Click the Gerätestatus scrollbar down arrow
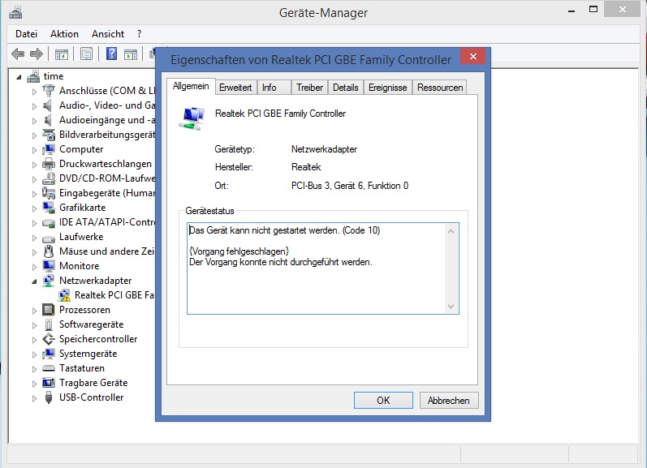 pyautogui.click(x=451, y=307)
